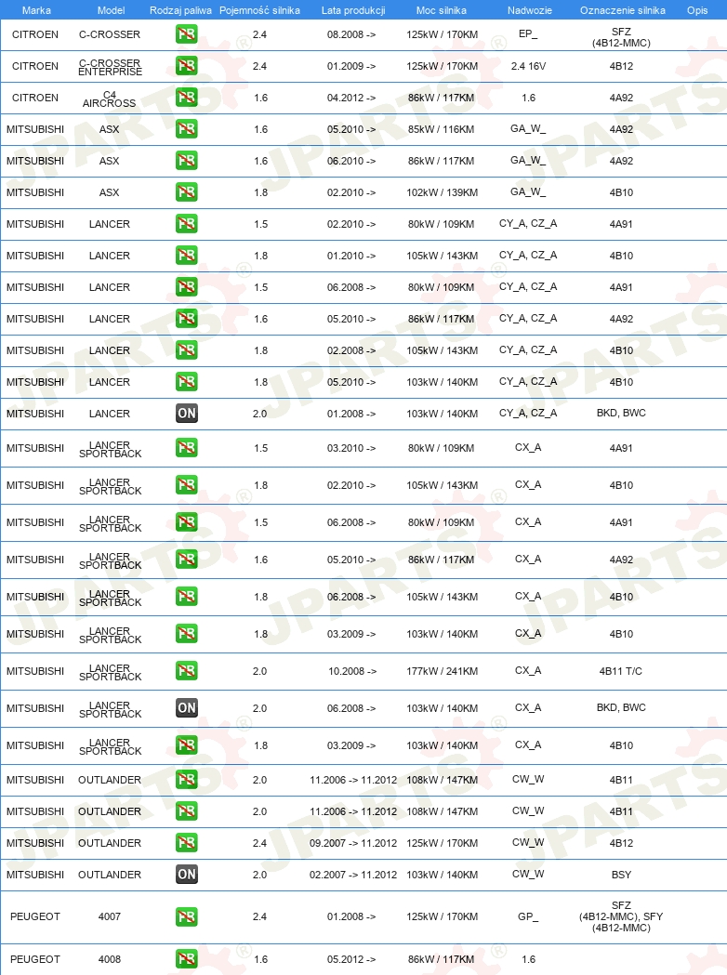Click engine code SFZ (4B12-MMC) in Citroen row

coord(621,37)
